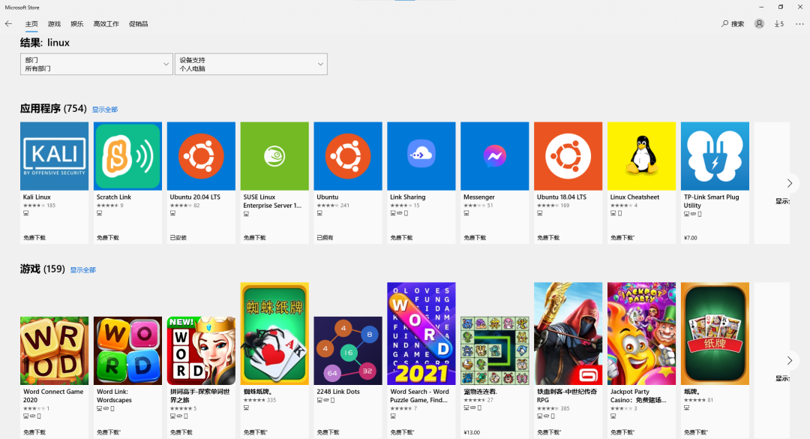Click the 搜索 search button

pos(733,24)
